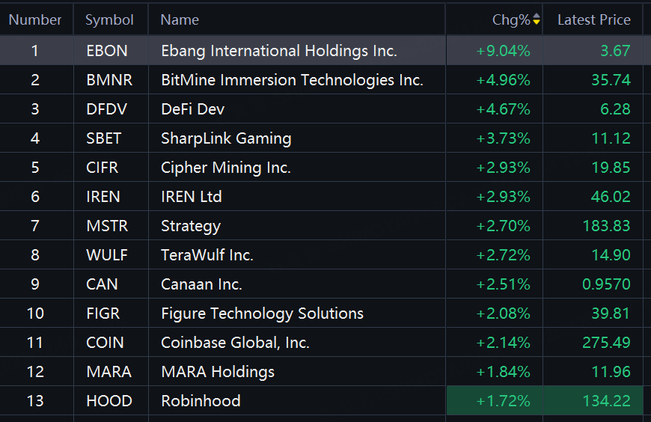Click Canaan Inc. latest price 0.9570
This screenshot has width=651, height=422.
point(606,284)
